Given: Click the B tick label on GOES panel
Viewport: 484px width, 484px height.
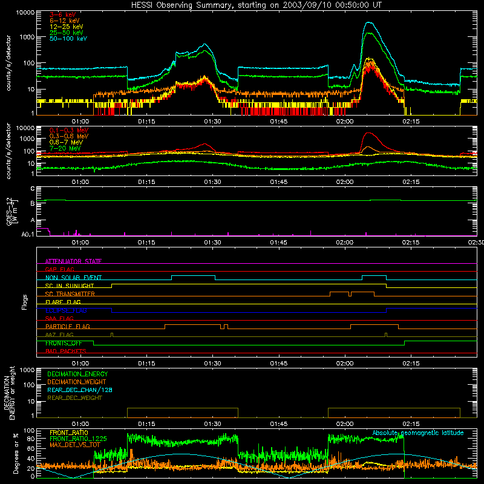Looking at the screenshot, I should point(33,203).
